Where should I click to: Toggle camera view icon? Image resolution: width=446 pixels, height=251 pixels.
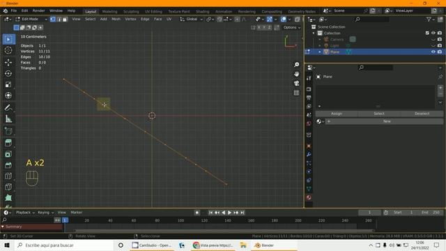296,84
